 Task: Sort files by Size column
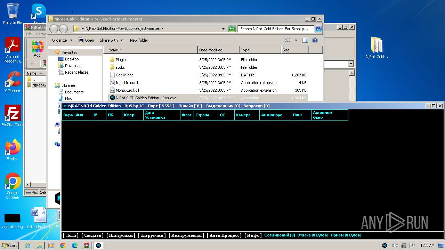click(x=295, y=50)
